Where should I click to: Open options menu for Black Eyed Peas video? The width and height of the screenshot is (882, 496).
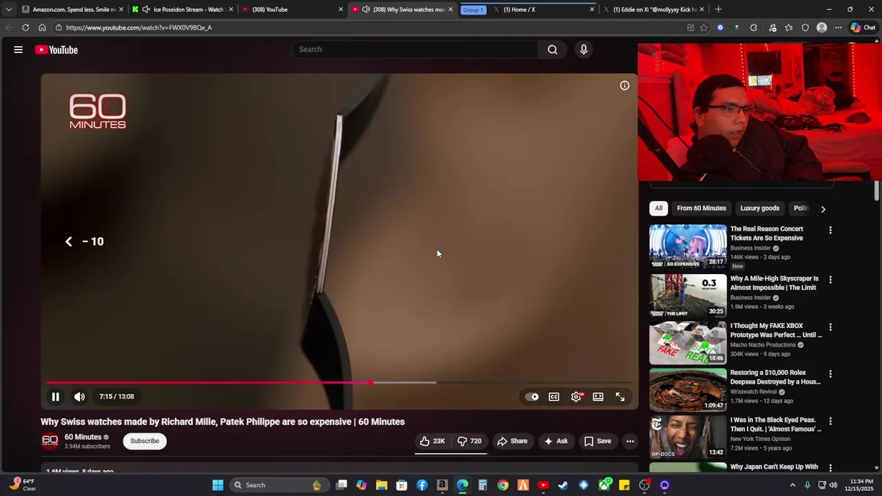pyautogui.click(x=830, y=421)
